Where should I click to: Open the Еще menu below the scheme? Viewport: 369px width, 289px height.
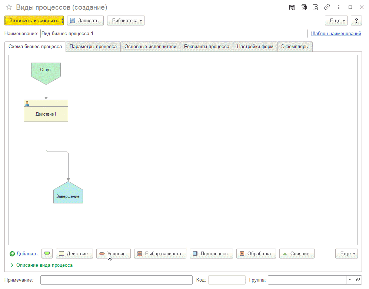coord(346,254)
